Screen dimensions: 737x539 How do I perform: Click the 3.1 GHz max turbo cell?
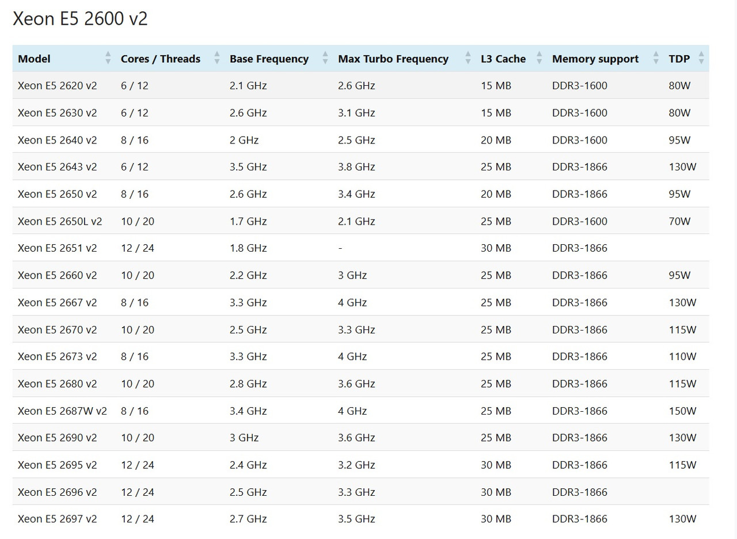point(356,113)
